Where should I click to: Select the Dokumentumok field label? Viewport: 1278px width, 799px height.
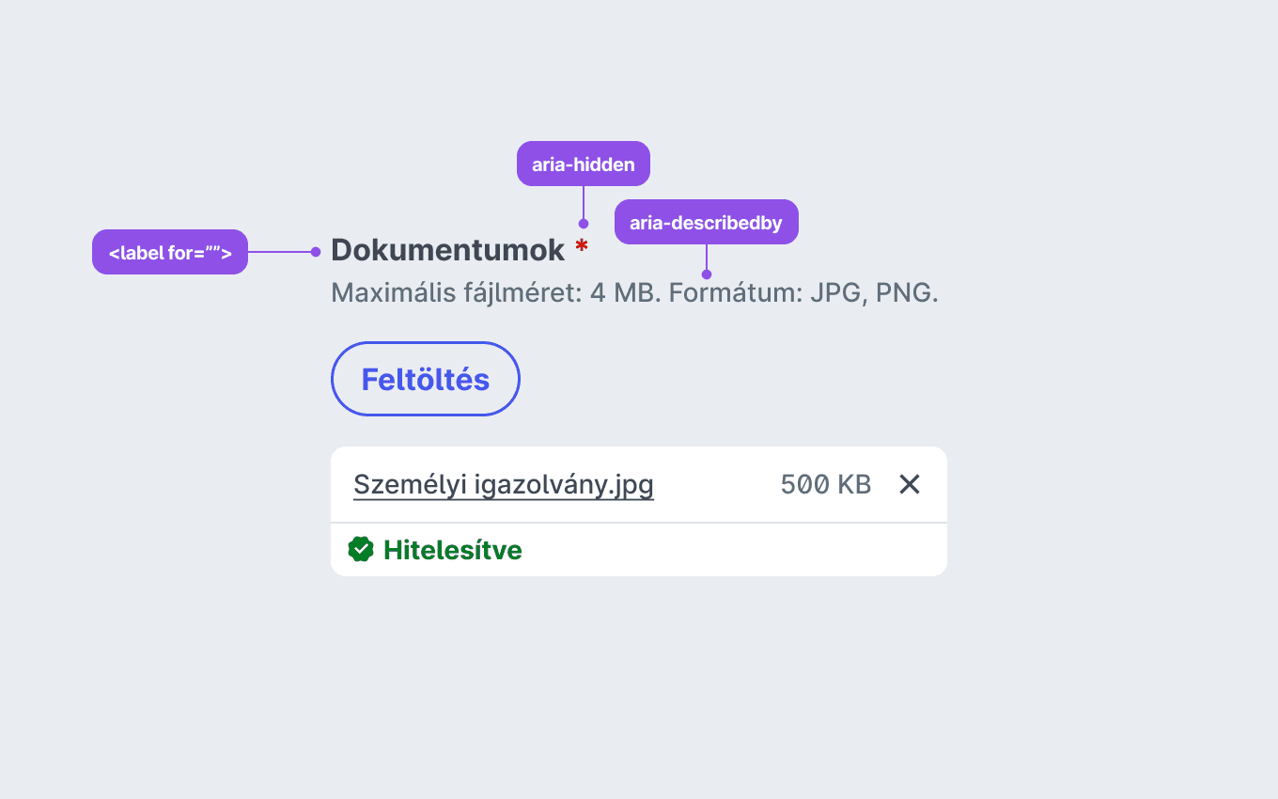[448, 250]
